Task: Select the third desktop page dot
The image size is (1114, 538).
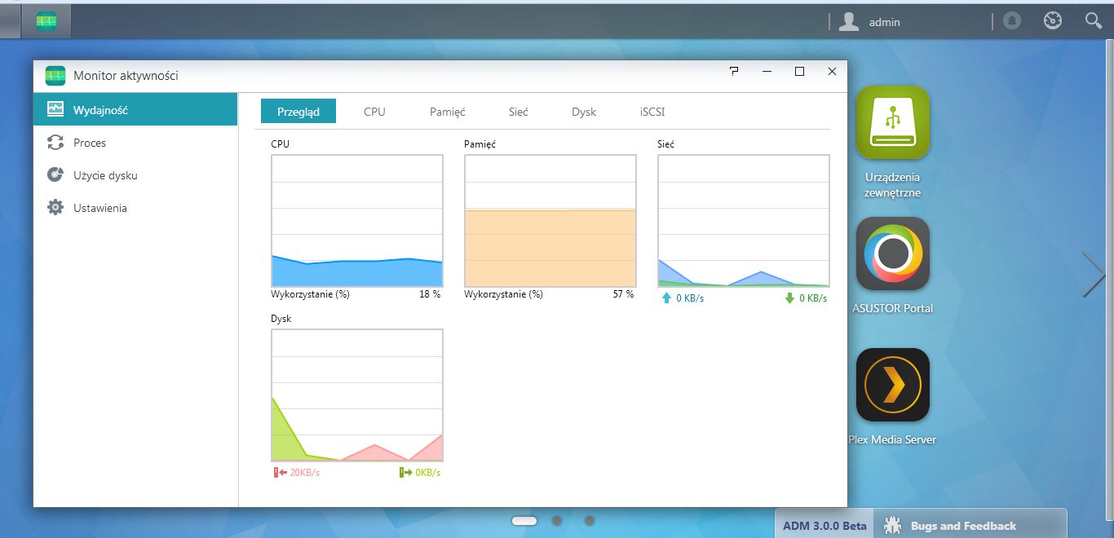Action: pos(590,520)
